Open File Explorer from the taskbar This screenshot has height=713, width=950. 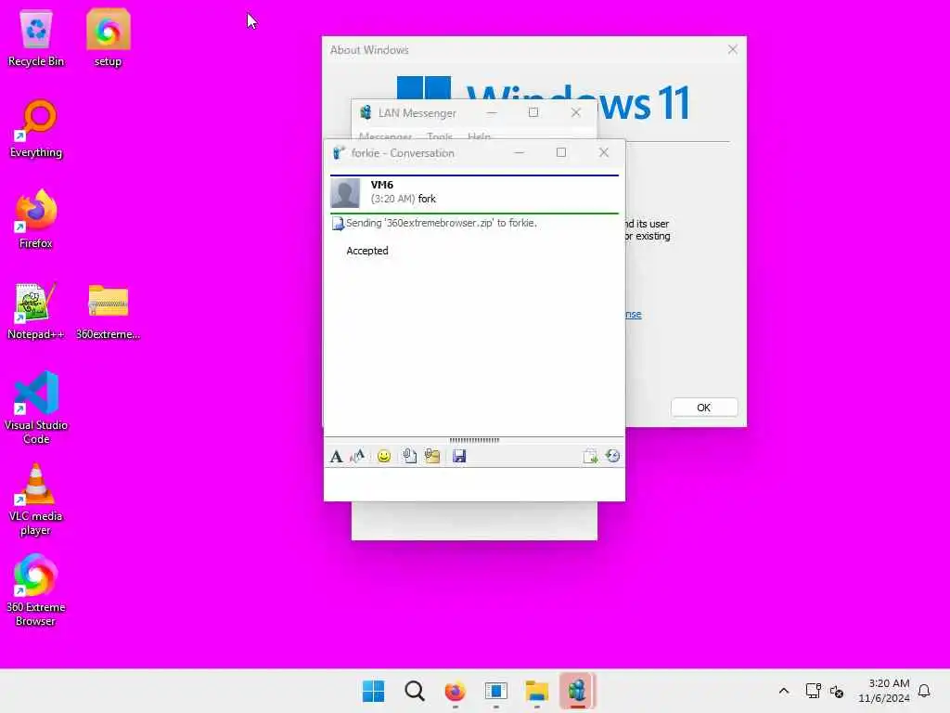537,691
